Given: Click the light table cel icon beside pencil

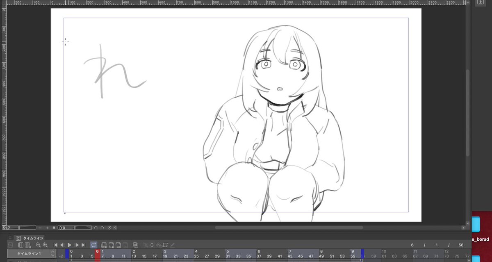Looking at the screenshot, I should 165,245.
